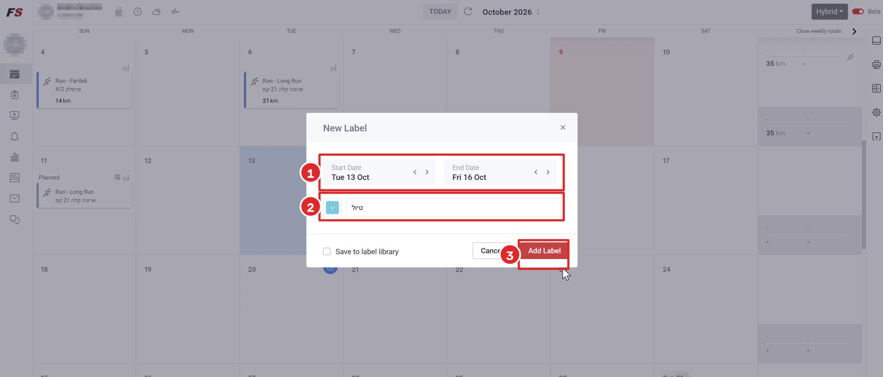
Task: Open the calendar view in the sidebar
Action: (14, 74)
